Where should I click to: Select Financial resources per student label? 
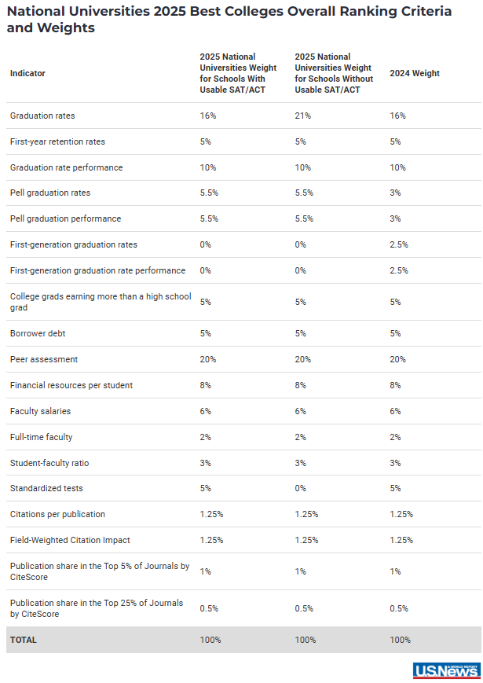click(71, 385)
